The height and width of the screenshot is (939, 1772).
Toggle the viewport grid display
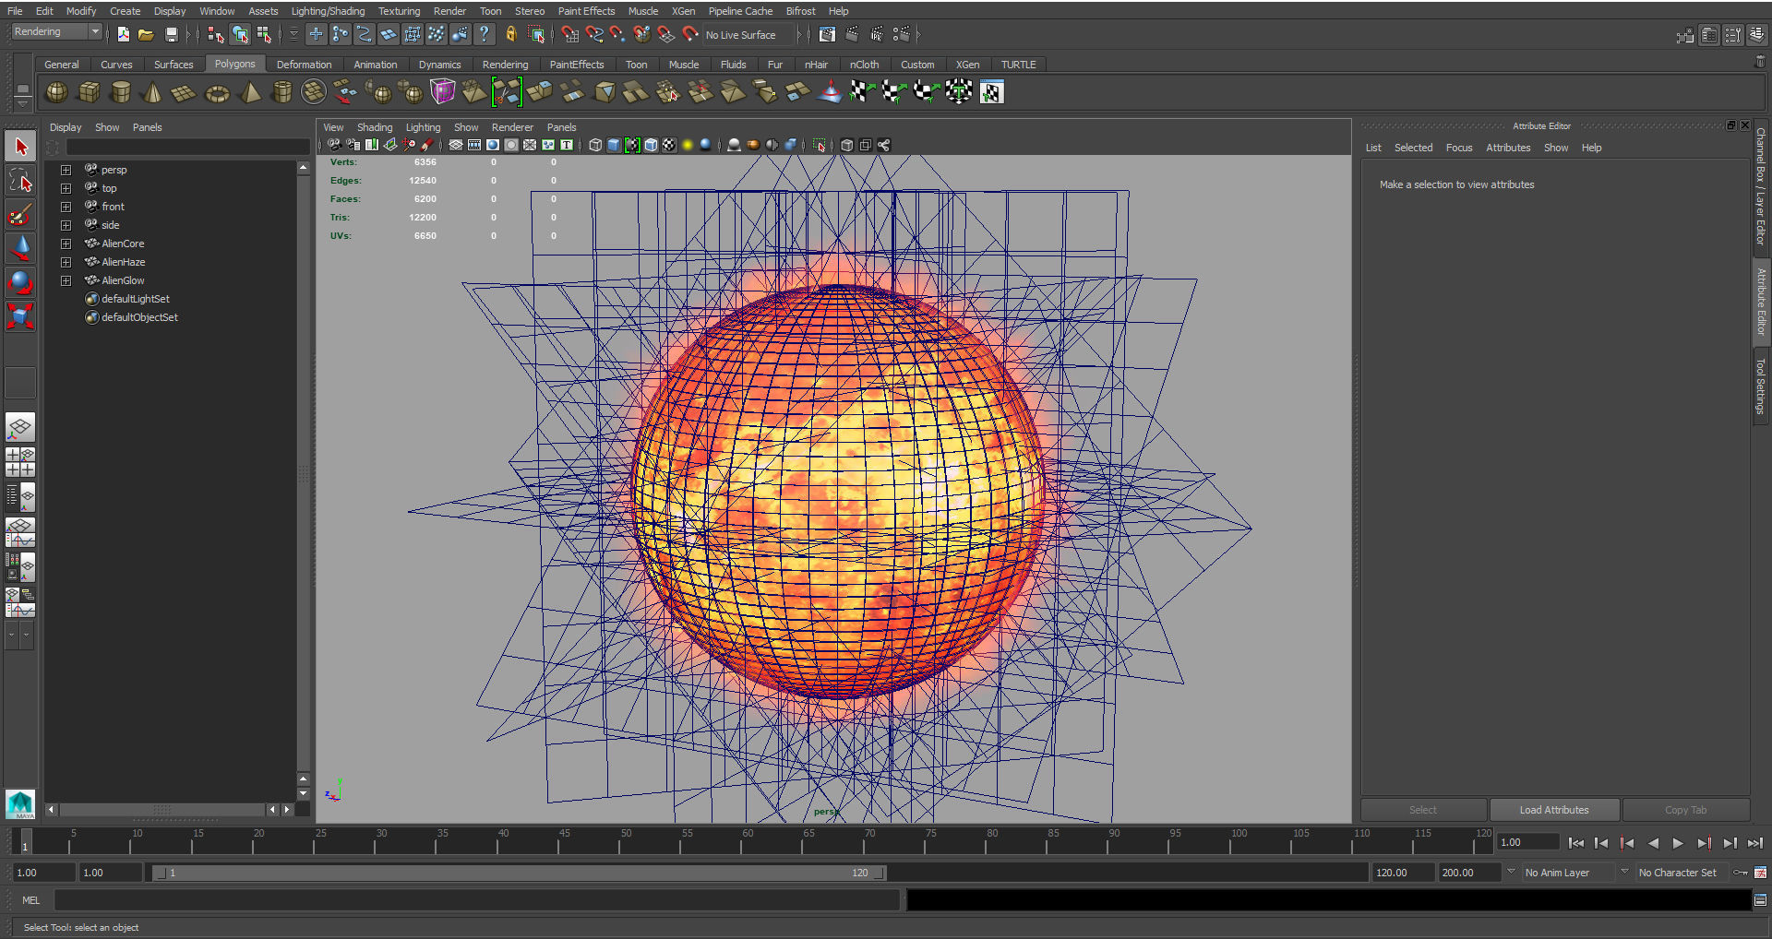pos(456,145)
